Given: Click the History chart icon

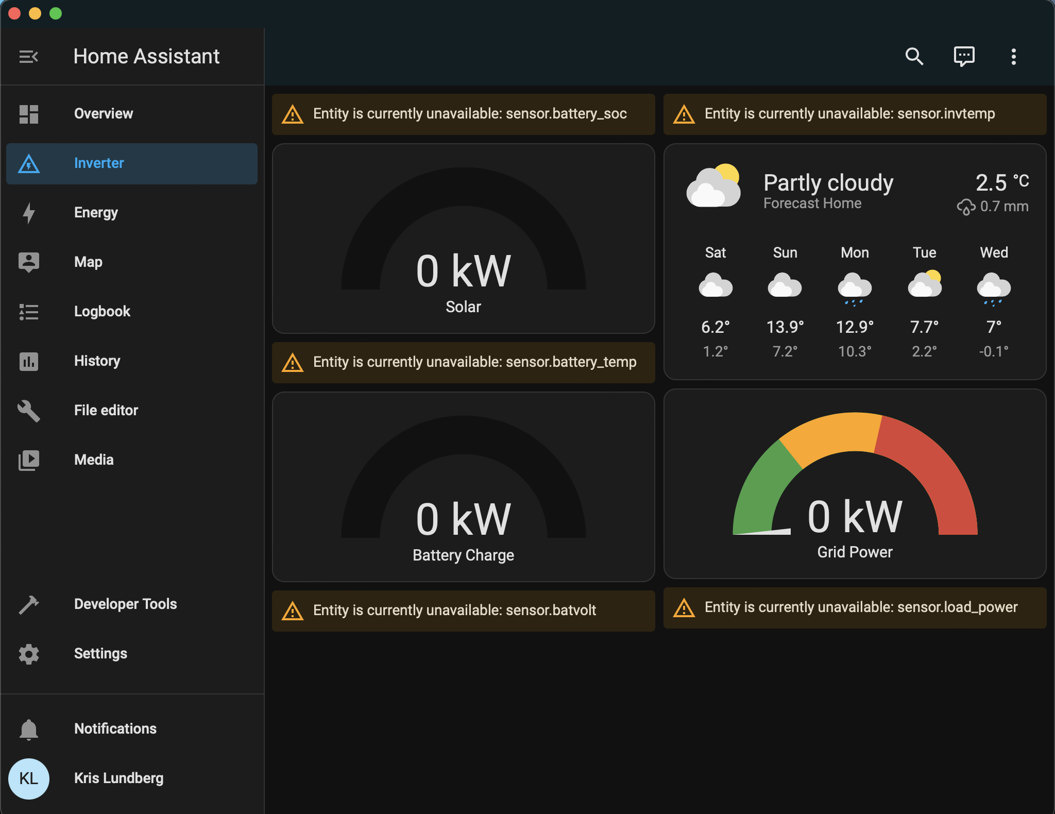Looking at the screenshot, I should (x=29, y=361).
